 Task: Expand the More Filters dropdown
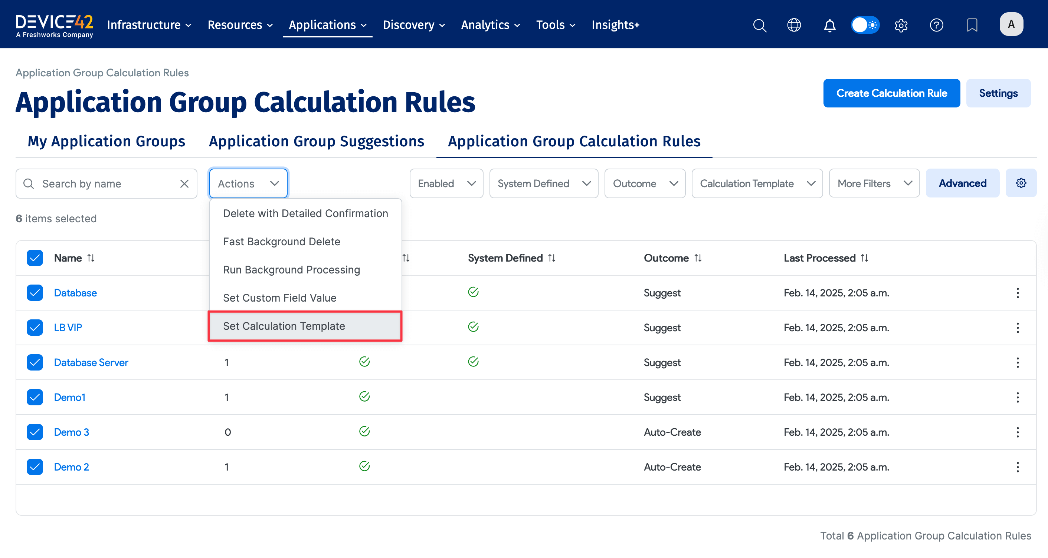click(874, 183)
